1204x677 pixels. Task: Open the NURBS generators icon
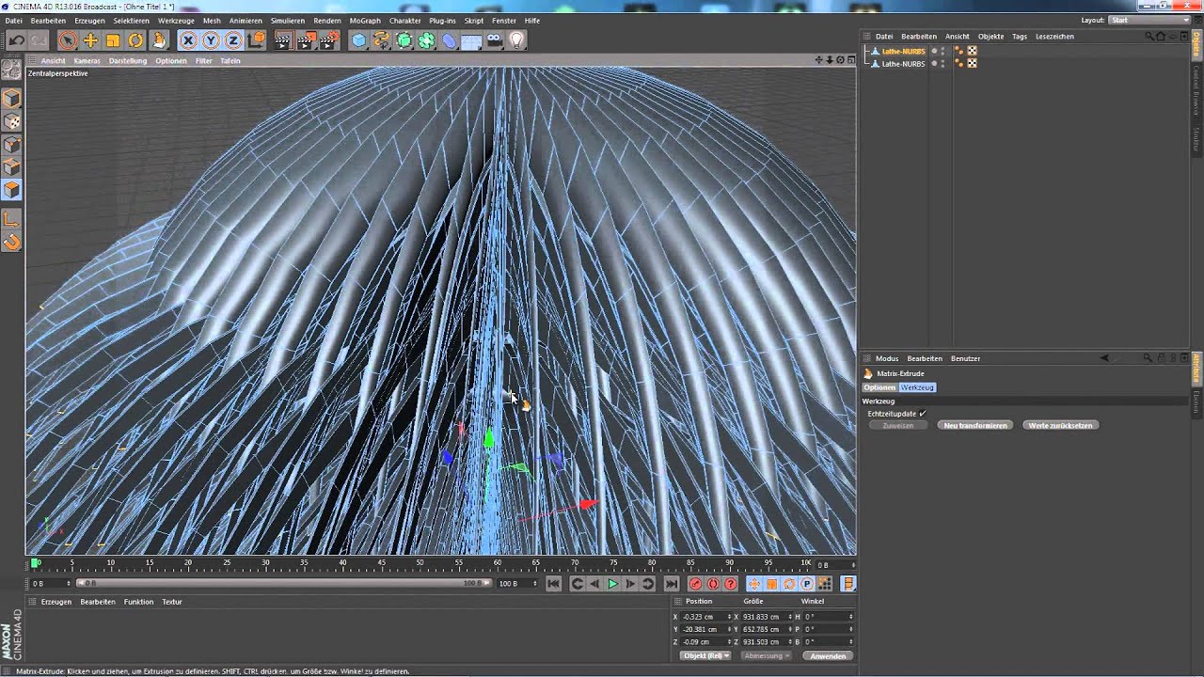404,40
